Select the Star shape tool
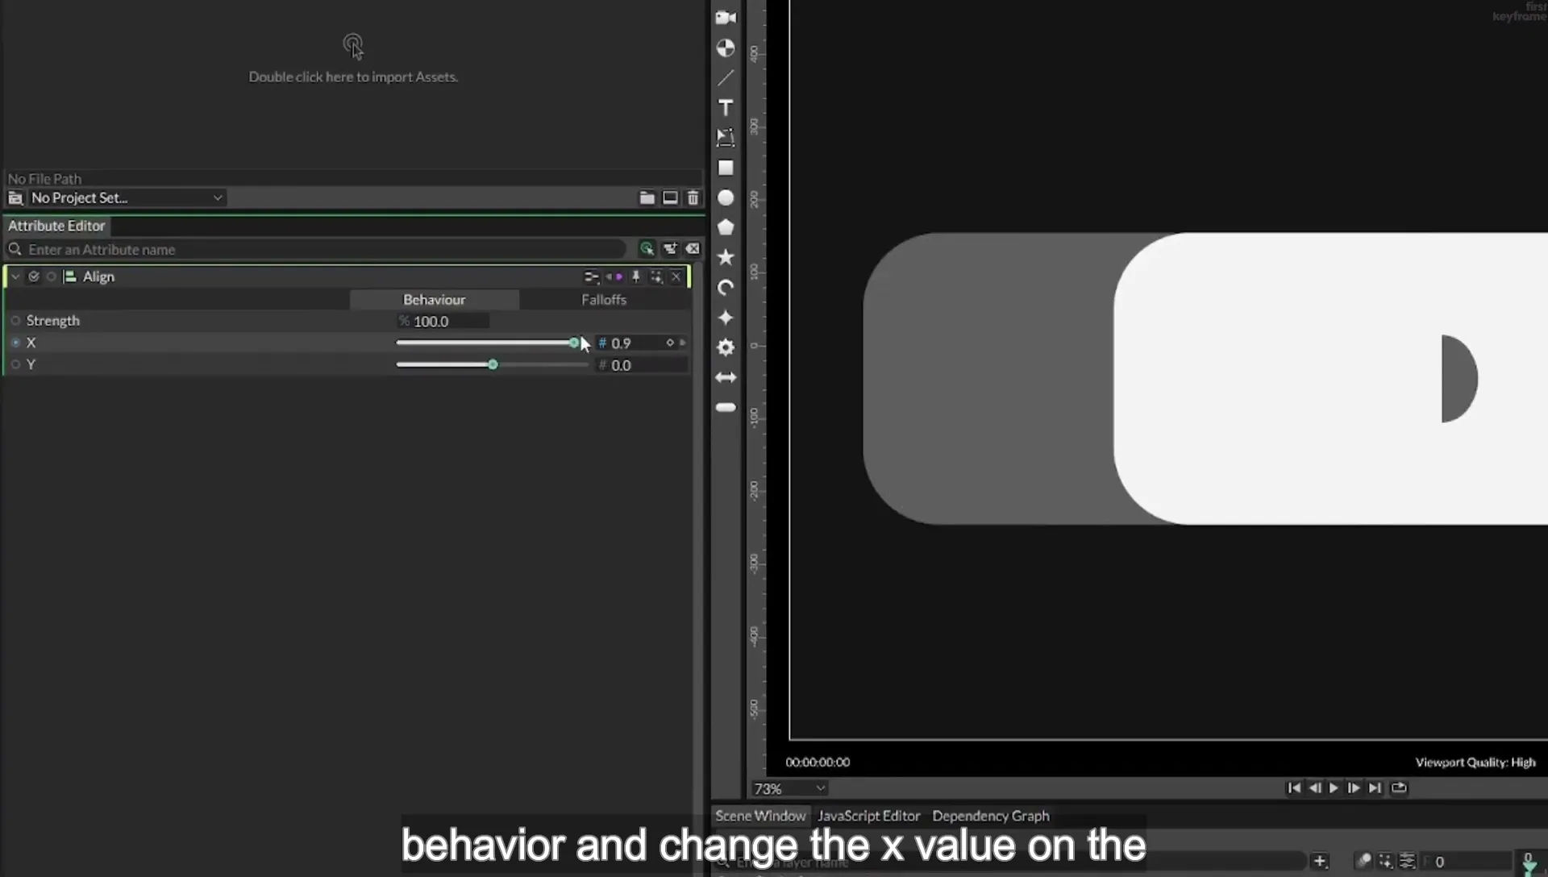This screenshot has height=877, width=1548. [x=726, y=257]
